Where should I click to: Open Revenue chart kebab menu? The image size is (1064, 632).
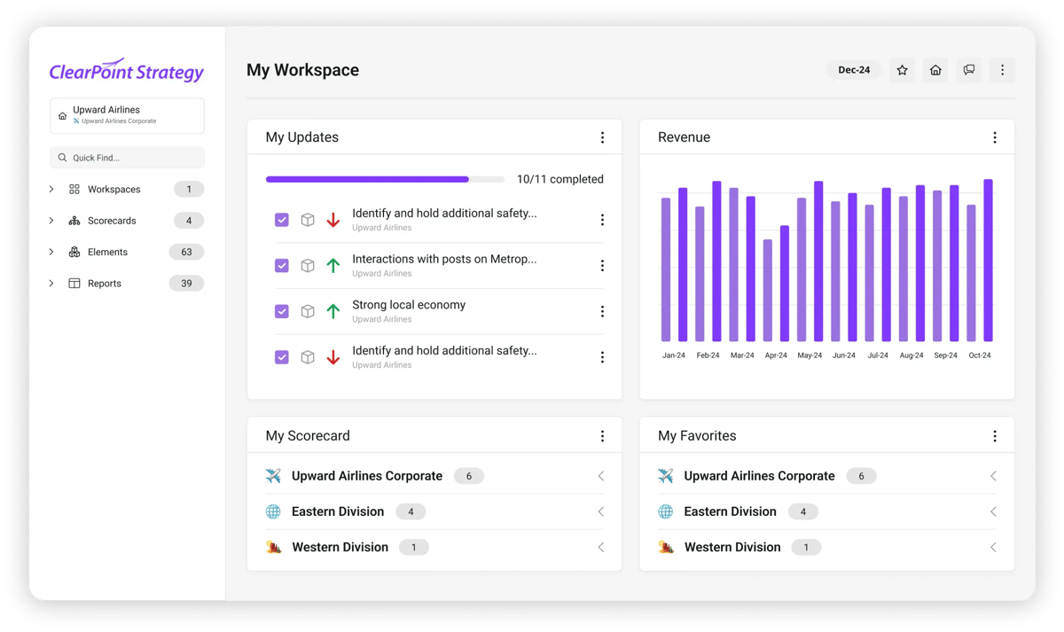995,137
